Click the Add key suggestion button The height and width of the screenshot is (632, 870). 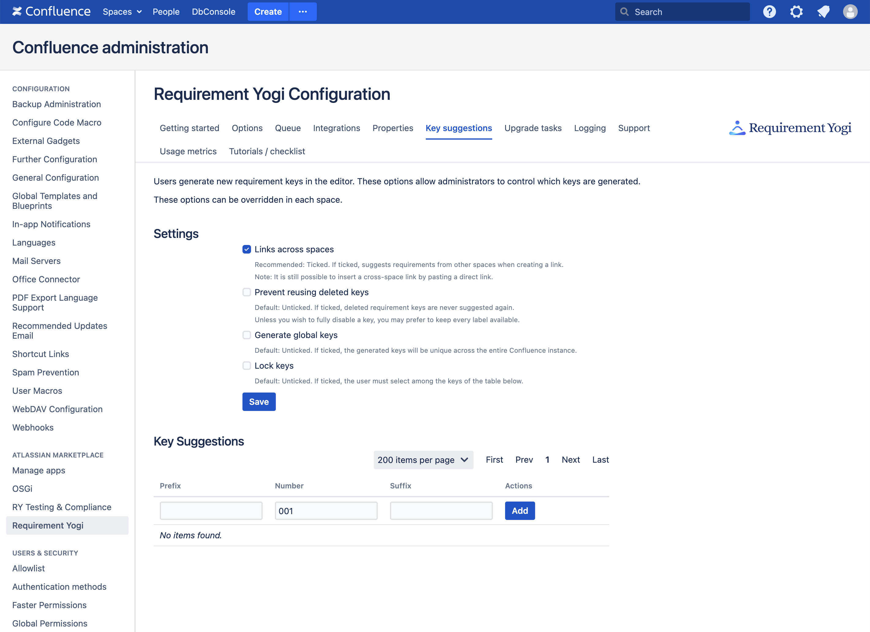[519, 511]
